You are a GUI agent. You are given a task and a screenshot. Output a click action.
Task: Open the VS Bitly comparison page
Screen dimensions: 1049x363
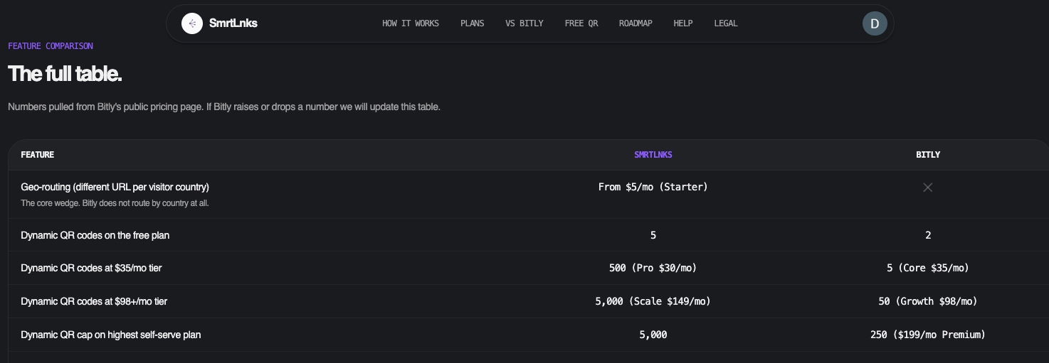[524, 23]
